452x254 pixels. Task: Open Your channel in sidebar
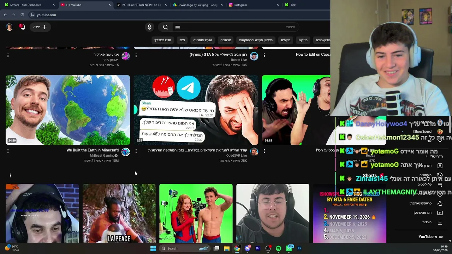pyautogui.click(x=430, y=165)
